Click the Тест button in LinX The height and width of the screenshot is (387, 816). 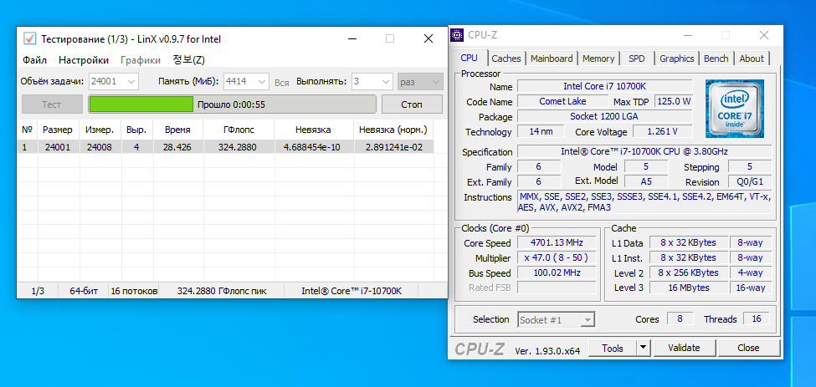52,104
